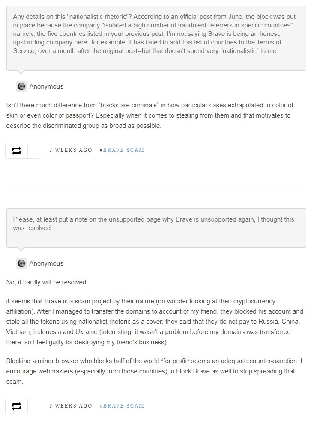
Task: Click the horizontal divider between the two posts
Action: [x=156, y=189]
